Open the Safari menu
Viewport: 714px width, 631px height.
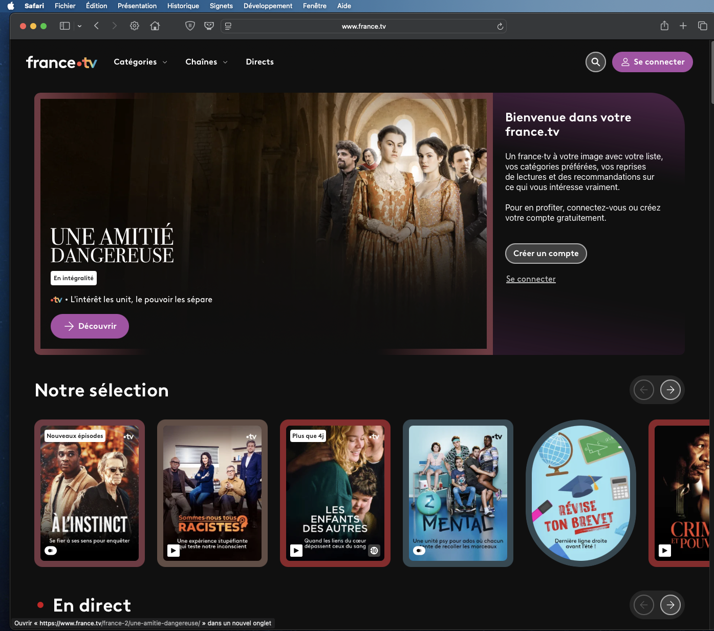point(34,6)
